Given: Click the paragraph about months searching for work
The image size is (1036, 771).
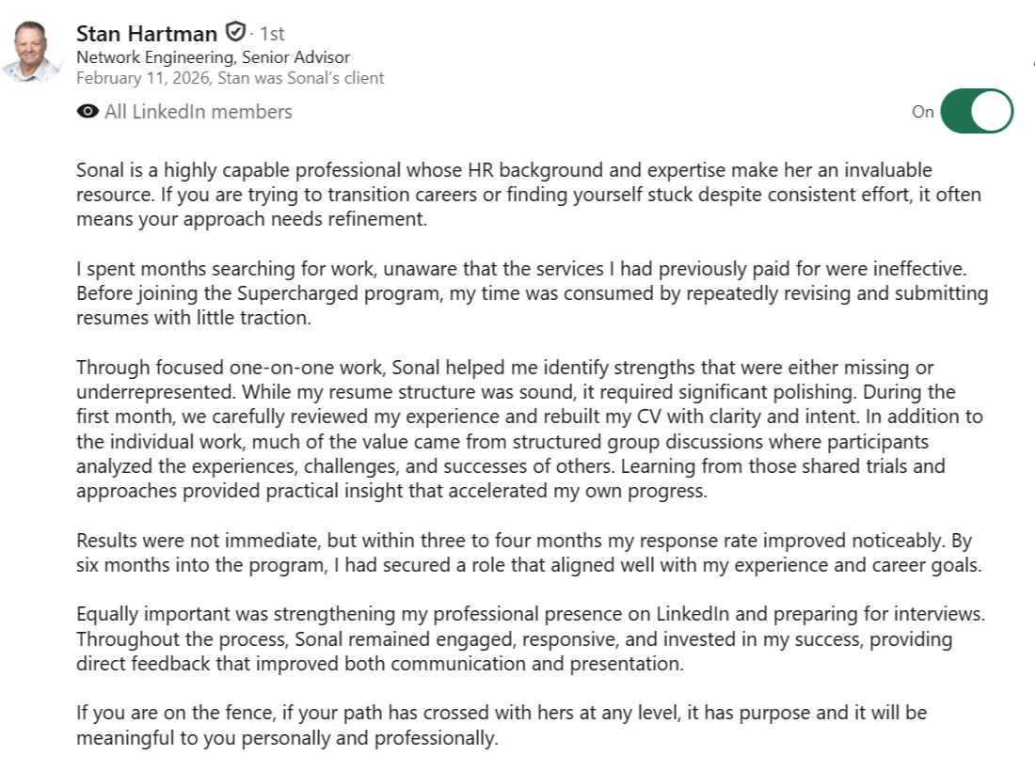Looking at the screenshot, I should pos(532,293).
